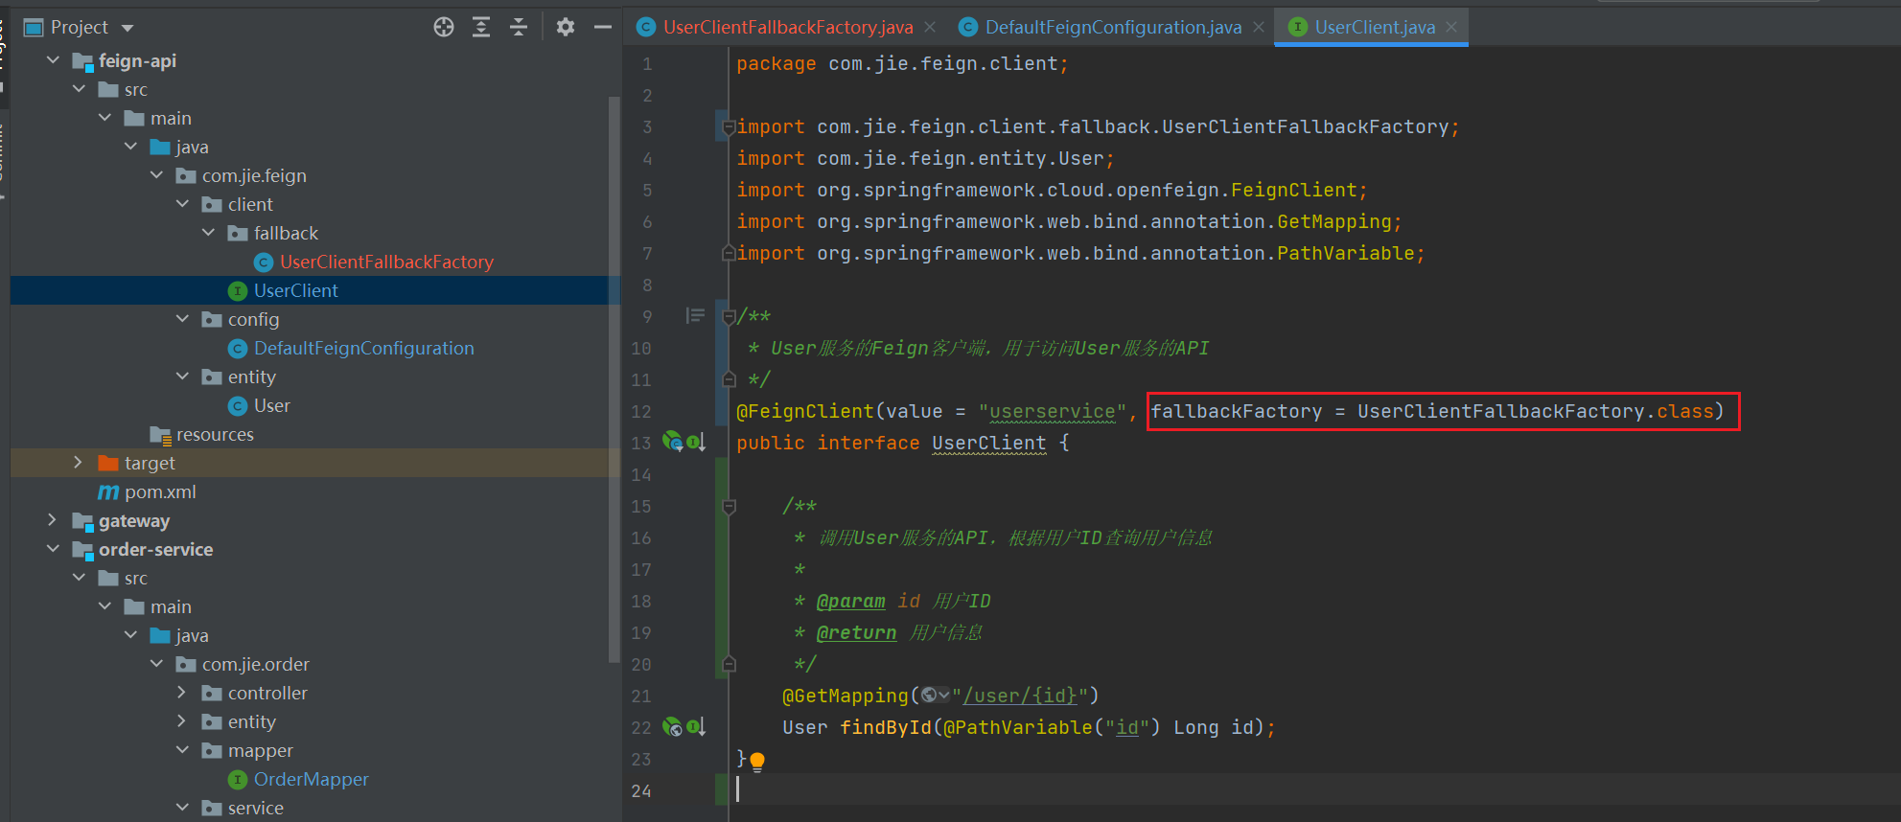1901x822 pixels.
Task: Click the implemented-method gutter icon on line 22
Action: (696, 726)
